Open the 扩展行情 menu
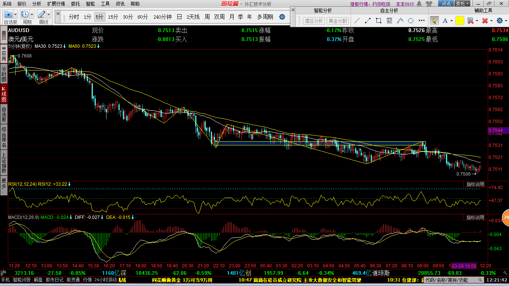Viewport: 509px width, 286px height. coord(56,4)
